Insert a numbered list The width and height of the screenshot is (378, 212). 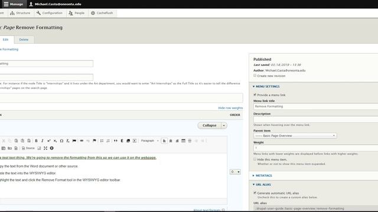pyautogui.click(x=108, y=141)
